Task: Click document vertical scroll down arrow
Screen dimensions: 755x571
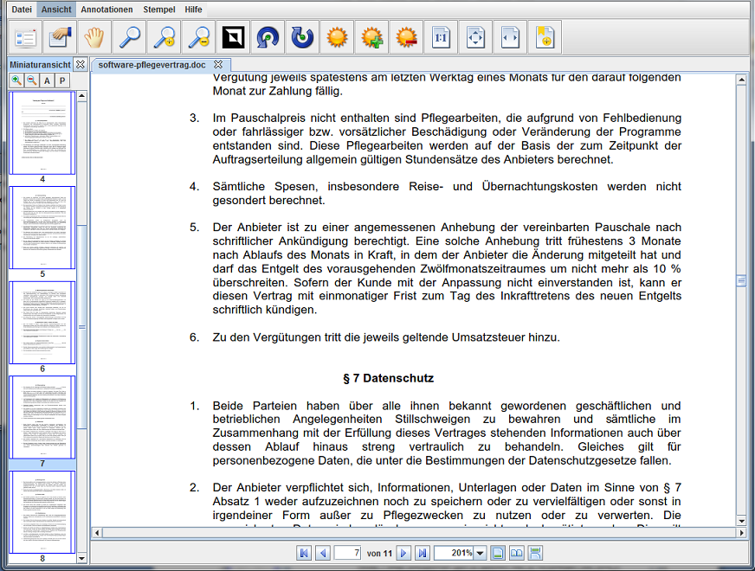Action: coord(741,521)
